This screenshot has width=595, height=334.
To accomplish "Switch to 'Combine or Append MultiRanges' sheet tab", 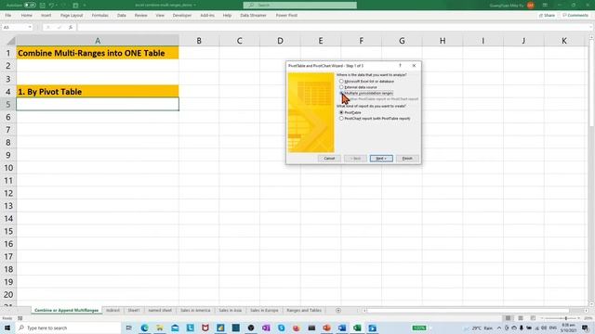I will tap(66, 310).
